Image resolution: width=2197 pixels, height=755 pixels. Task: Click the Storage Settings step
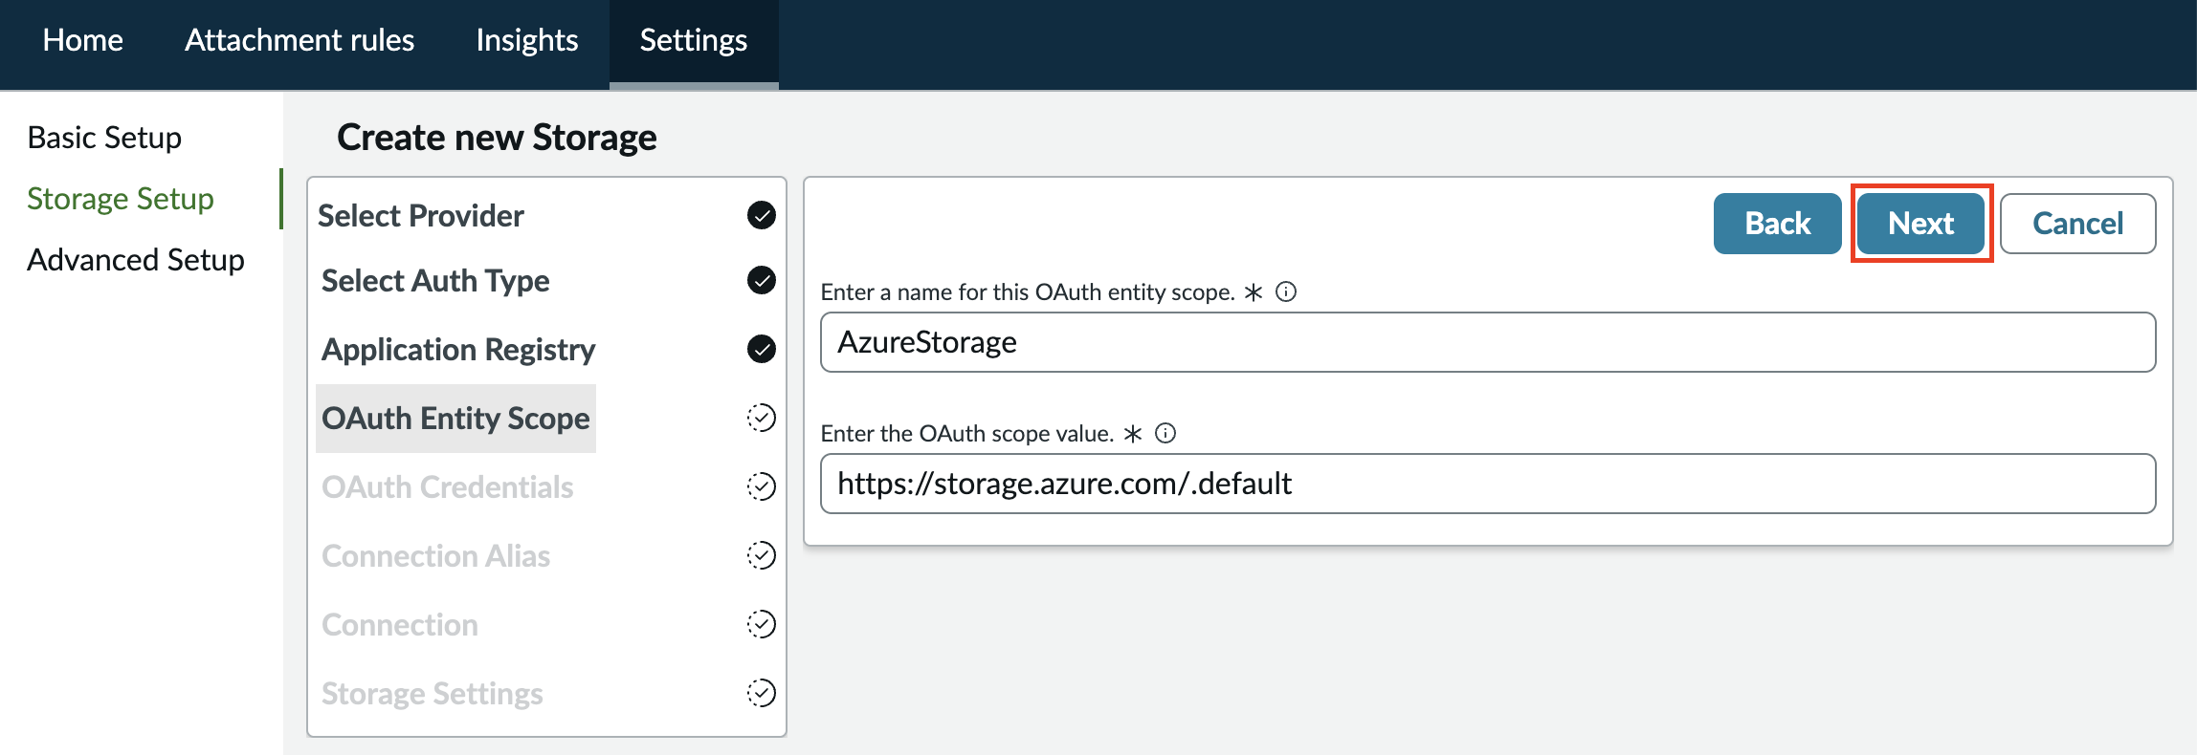(433, 694)
